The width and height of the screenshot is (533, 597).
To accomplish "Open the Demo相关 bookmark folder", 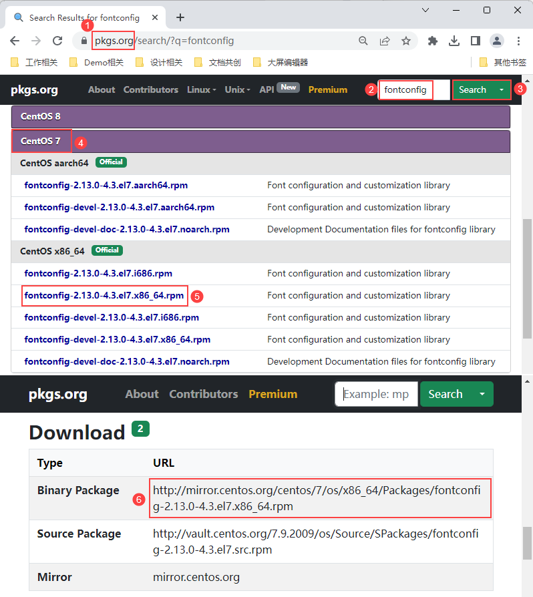I will pos(97,63).
